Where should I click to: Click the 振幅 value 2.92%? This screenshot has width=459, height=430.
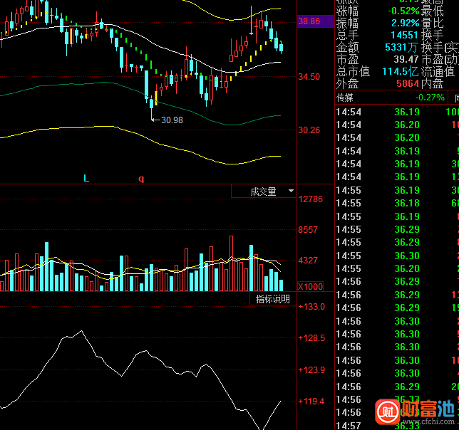point(406,23)
